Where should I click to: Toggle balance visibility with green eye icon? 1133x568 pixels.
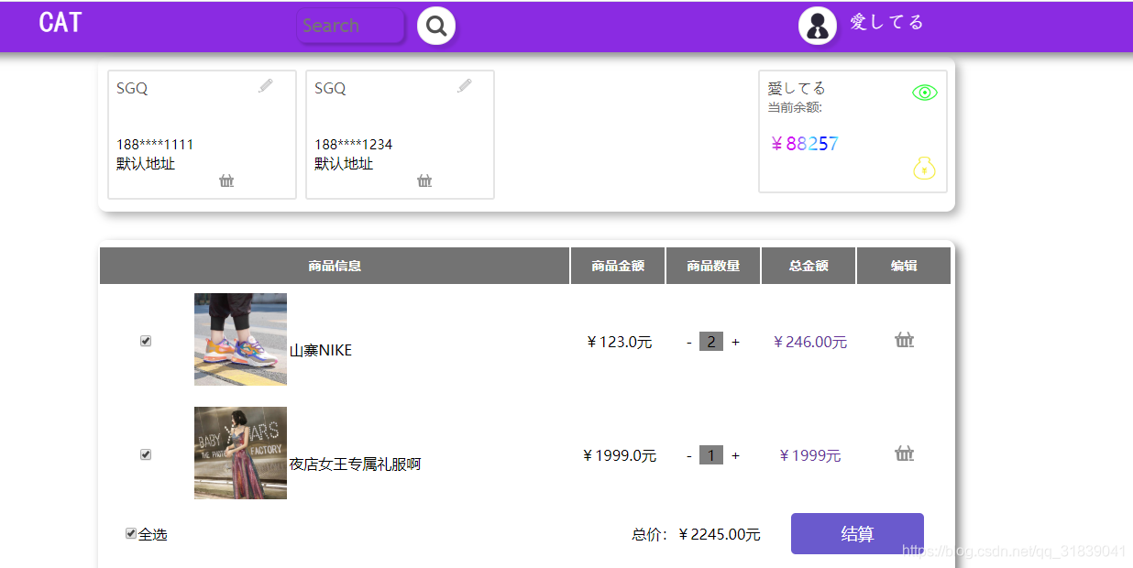(x=925, y=93)
